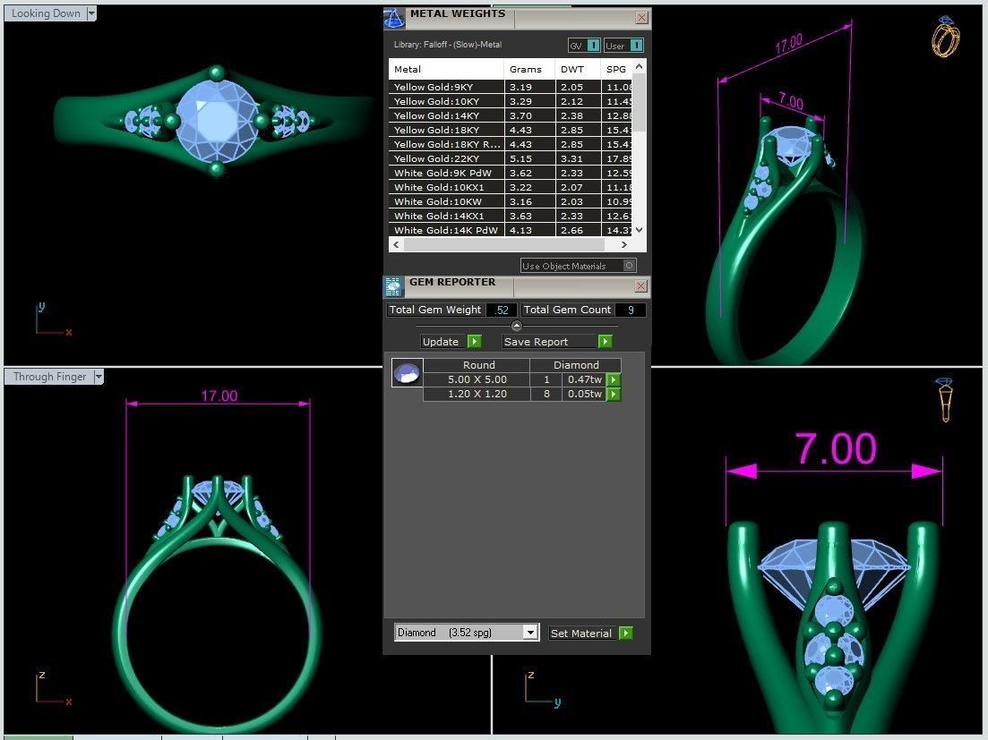Click the scroll-up arrow of metal list

coord(639,66)
